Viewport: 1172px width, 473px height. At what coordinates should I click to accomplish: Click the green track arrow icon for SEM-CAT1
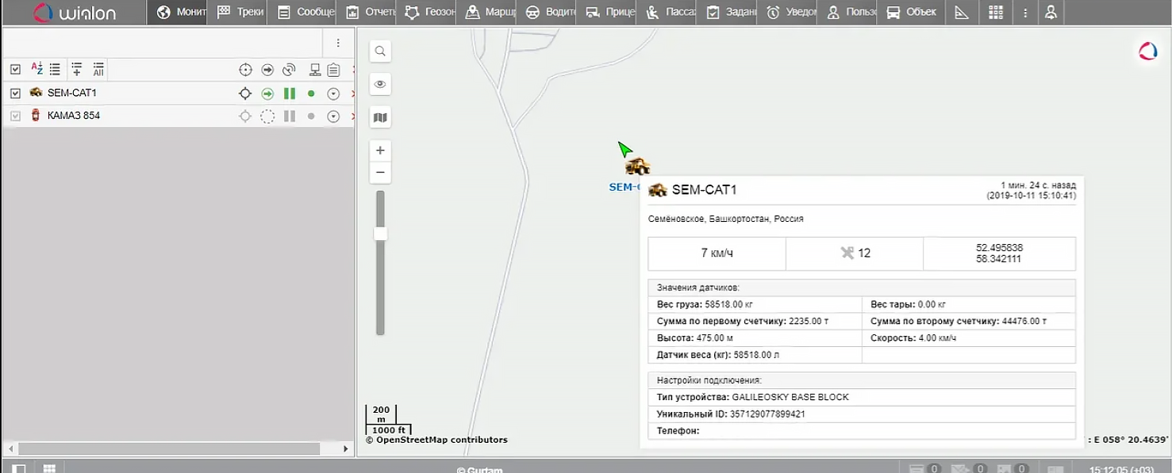coord(267,93)
